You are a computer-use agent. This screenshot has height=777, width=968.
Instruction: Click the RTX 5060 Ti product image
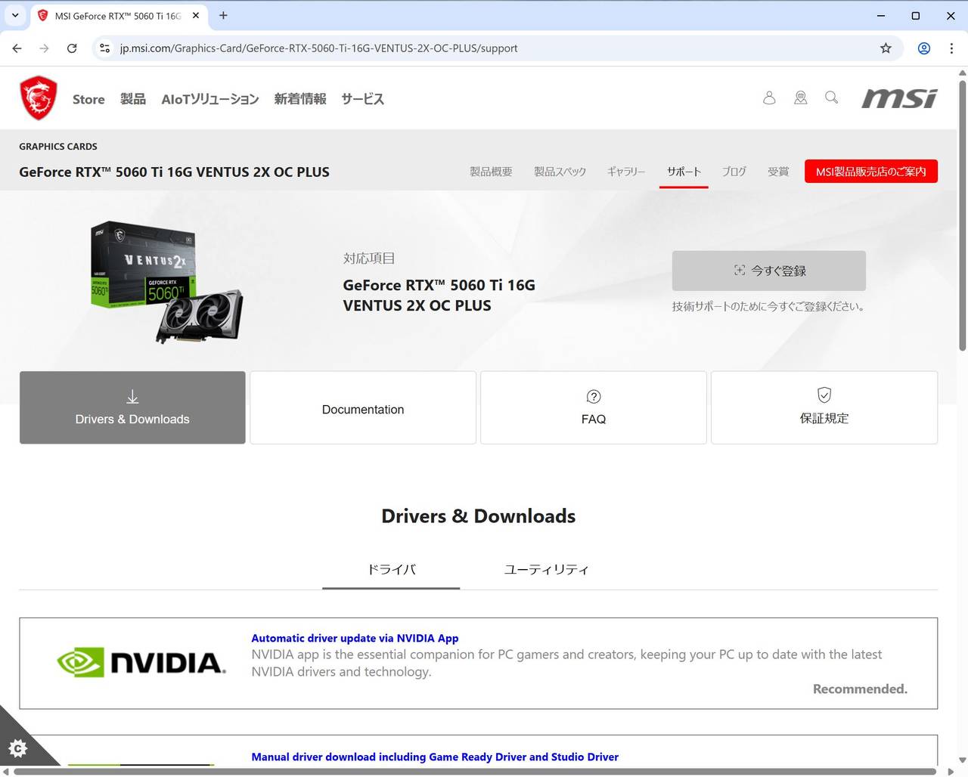pos(166,282)
